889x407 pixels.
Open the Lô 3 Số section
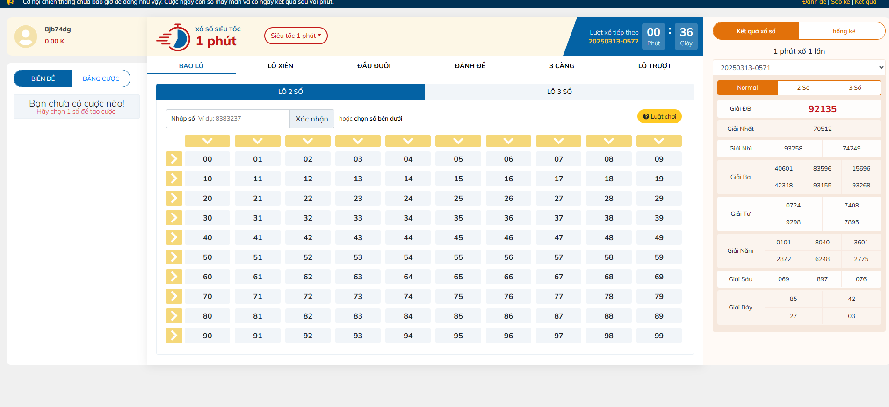(559, 92)
